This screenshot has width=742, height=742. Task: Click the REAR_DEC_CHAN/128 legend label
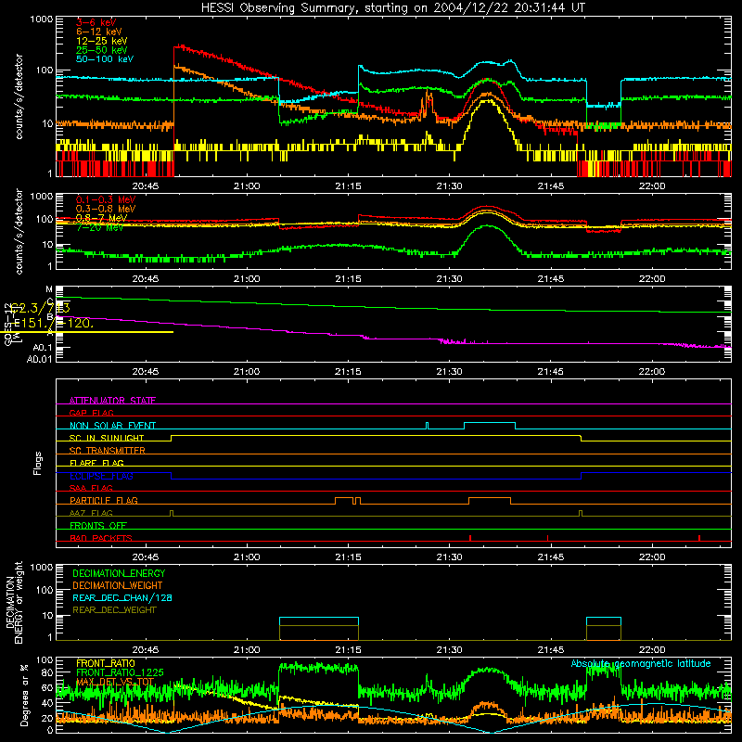pos(122,597)
